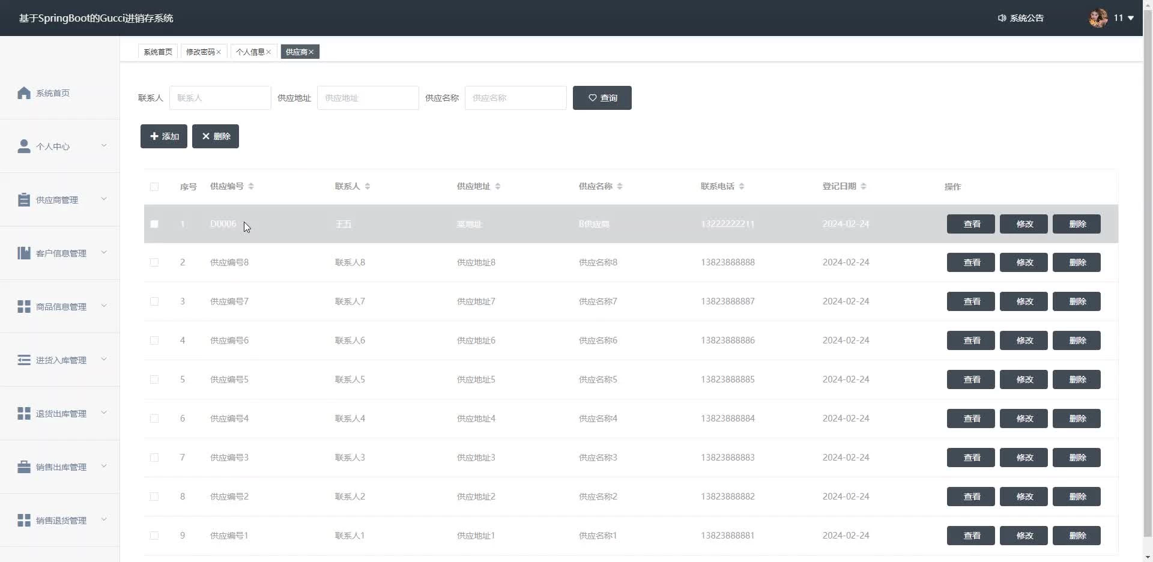Switch to the 个人信息 tab
The width and height of the screenshot is (1153, 562).
(250, 52)
